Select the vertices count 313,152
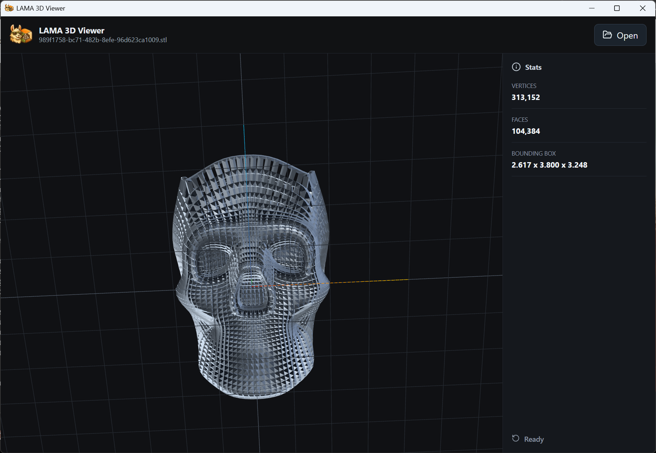The width and height of the screenshot is (656, 453). point(525,97)
